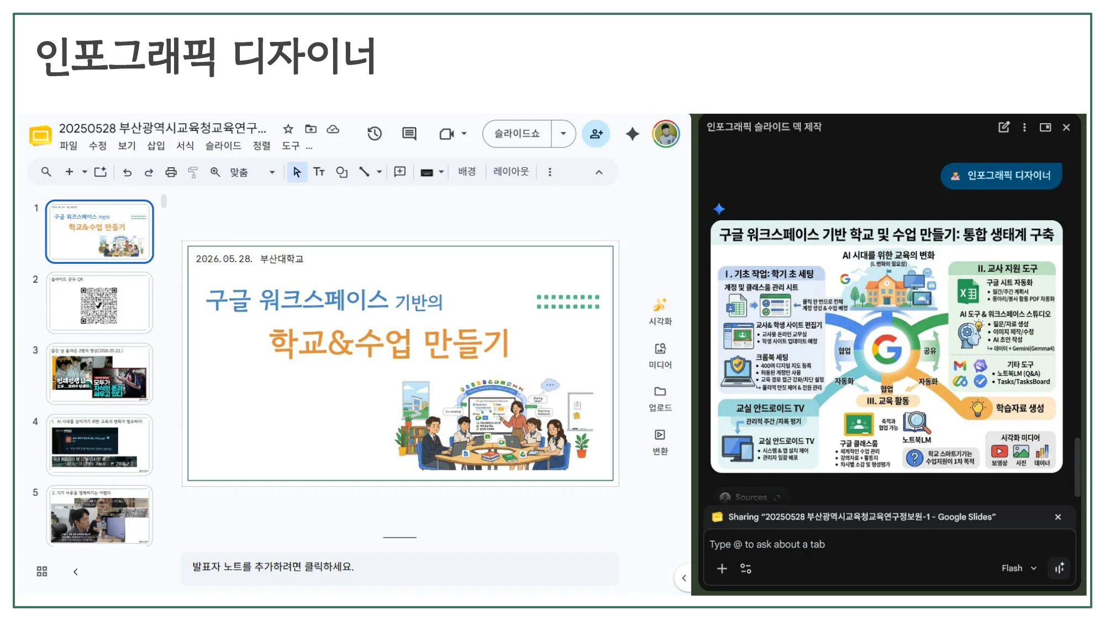This screenshot has width=1105, height=621.
Task: Click the 인포그래픽 디자이너 chip
Action: 1001,176
